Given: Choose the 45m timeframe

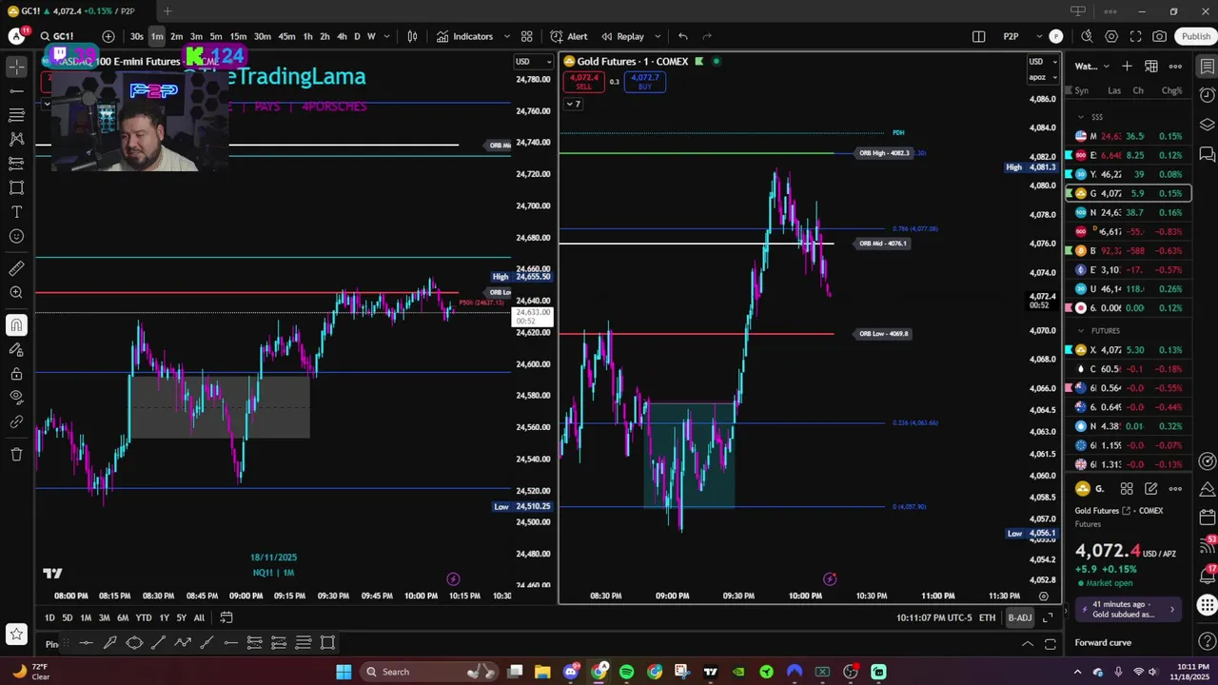Looking at the screenshot, I should (x=286, y=36).
